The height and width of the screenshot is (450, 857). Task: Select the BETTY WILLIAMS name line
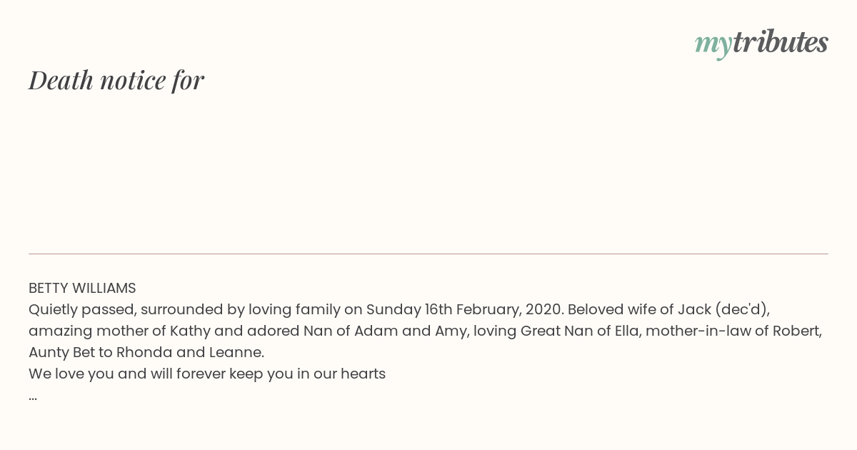point(82,289)
